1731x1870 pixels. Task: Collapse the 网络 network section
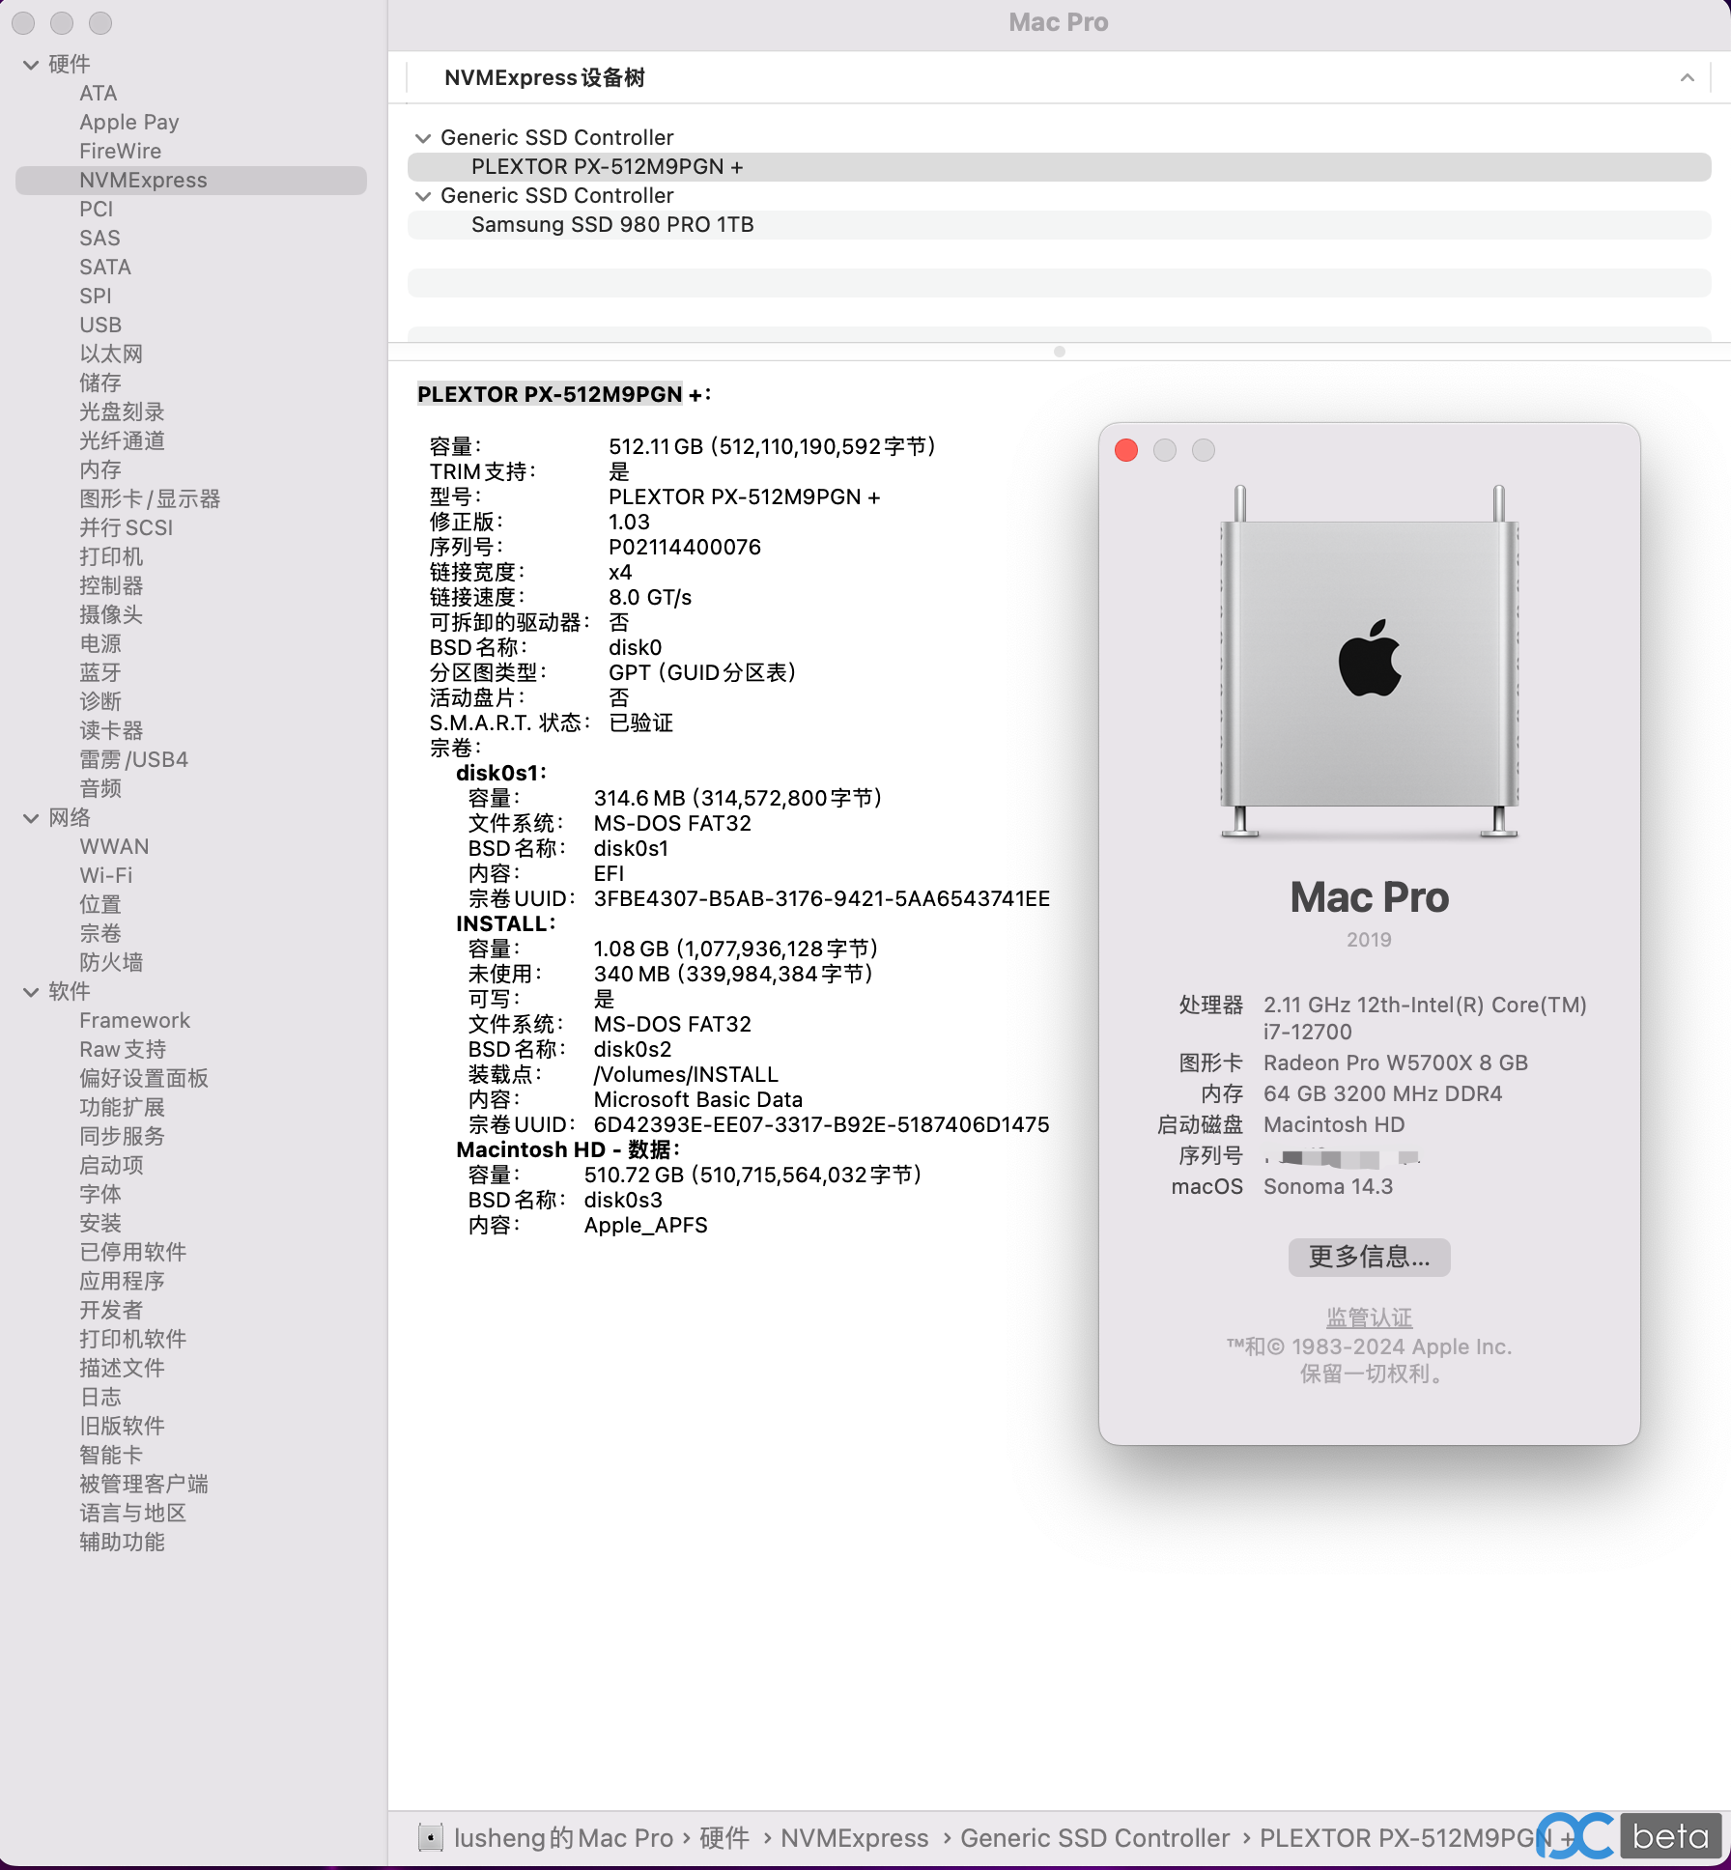31,818
